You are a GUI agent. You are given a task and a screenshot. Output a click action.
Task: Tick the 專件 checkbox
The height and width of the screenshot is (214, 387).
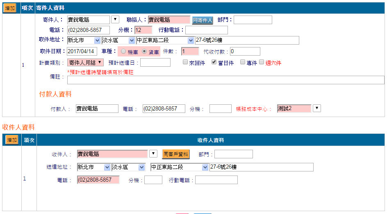point(243,62)
